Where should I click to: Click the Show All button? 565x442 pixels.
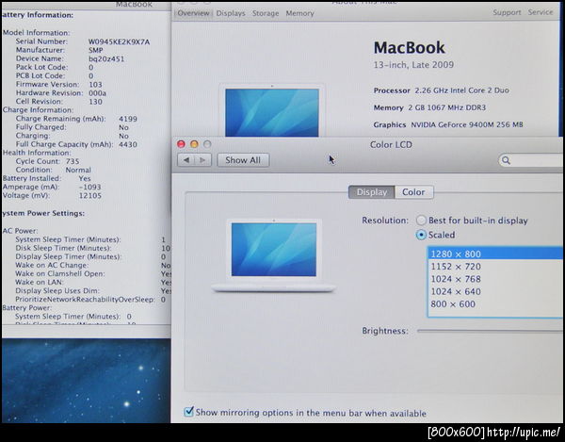point(243,160)
